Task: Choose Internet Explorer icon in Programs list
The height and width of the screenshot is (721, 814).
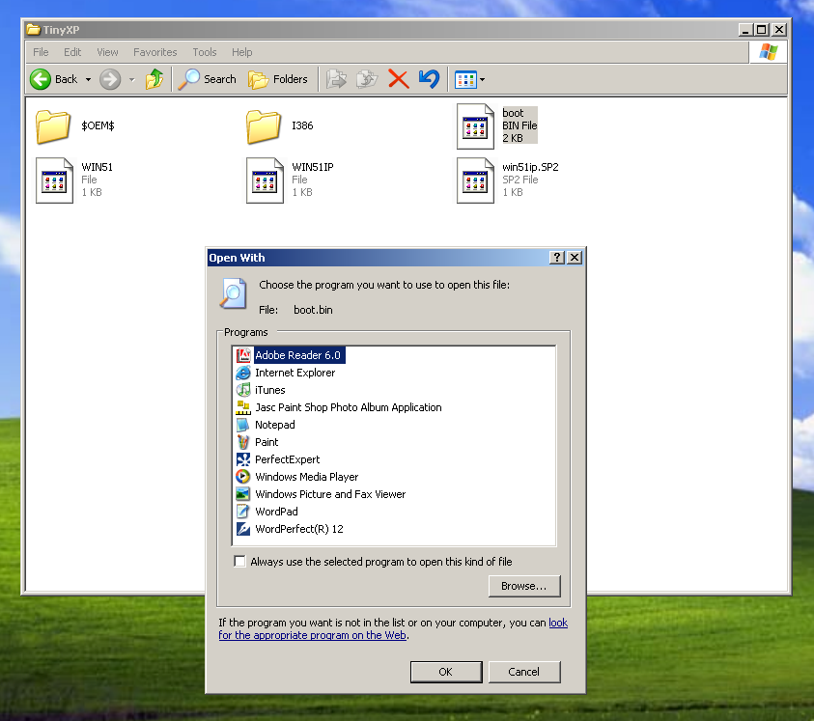Action: [x=243, y=373]
